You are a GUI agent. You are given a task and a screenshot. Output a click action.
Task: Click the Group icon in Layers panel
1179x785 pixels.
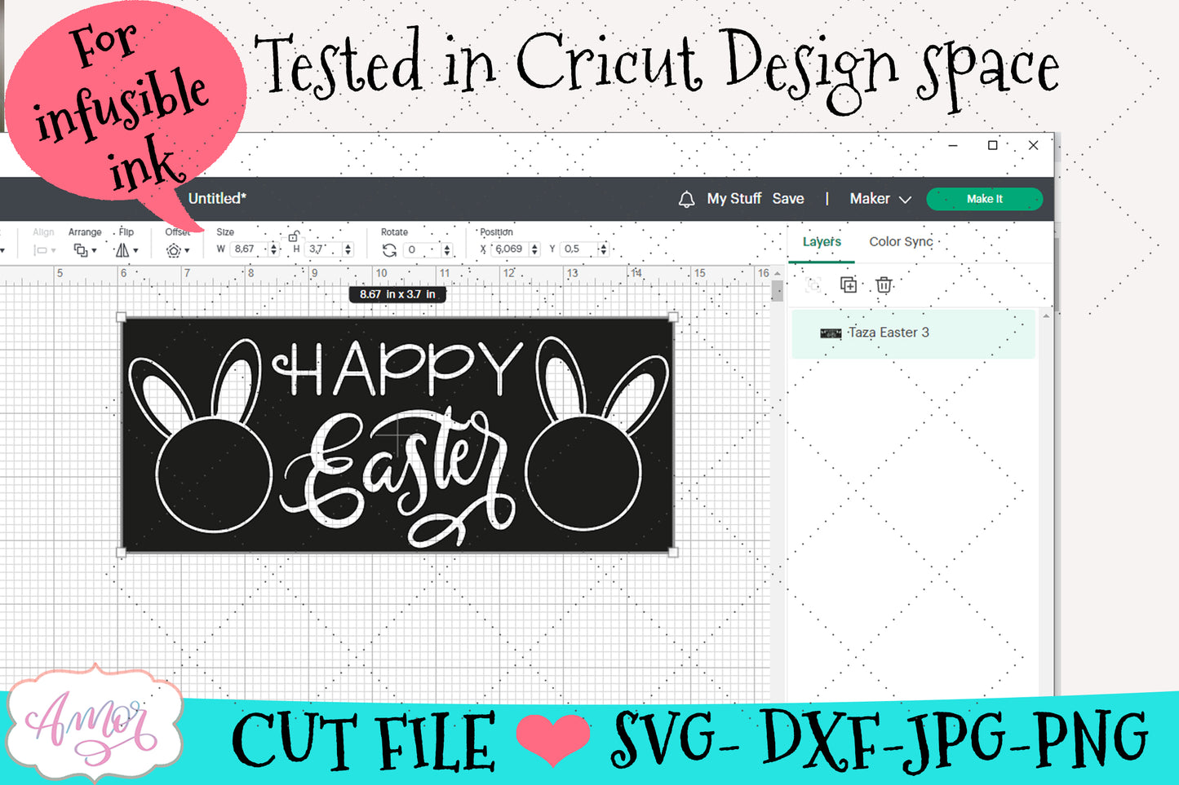coord(813,284)
